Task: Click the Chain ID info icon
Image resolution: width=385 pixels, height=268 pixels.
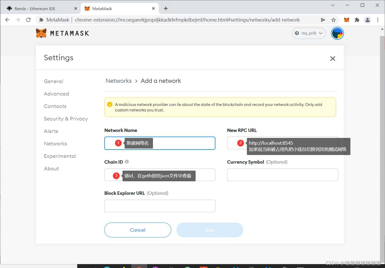Action: click(127, 162)
